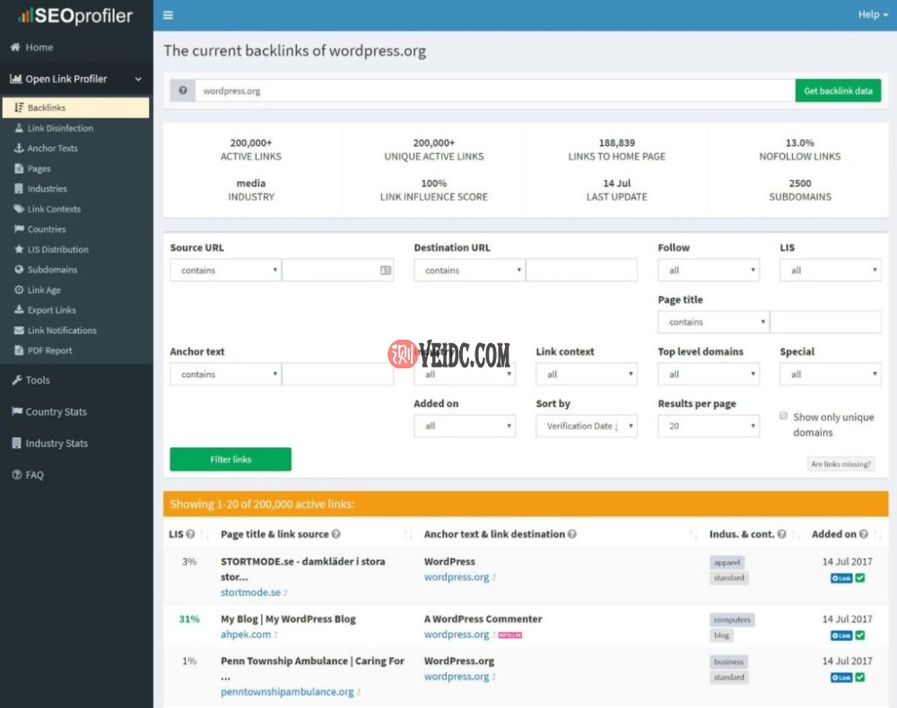
Task: Open the Follow filter dropdown
Action: click(x=709, y=270)
